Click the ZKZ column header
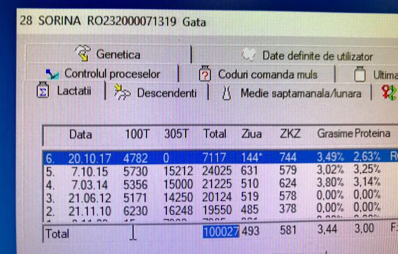The height and width of the screenshot is (254, 398). (x=290, y=134)
